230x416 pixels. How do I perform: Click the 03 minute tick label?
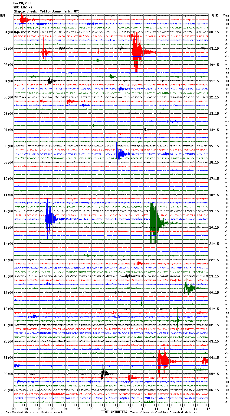53,409
